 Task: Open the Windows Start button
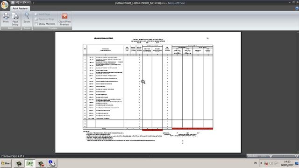(6, 163)
